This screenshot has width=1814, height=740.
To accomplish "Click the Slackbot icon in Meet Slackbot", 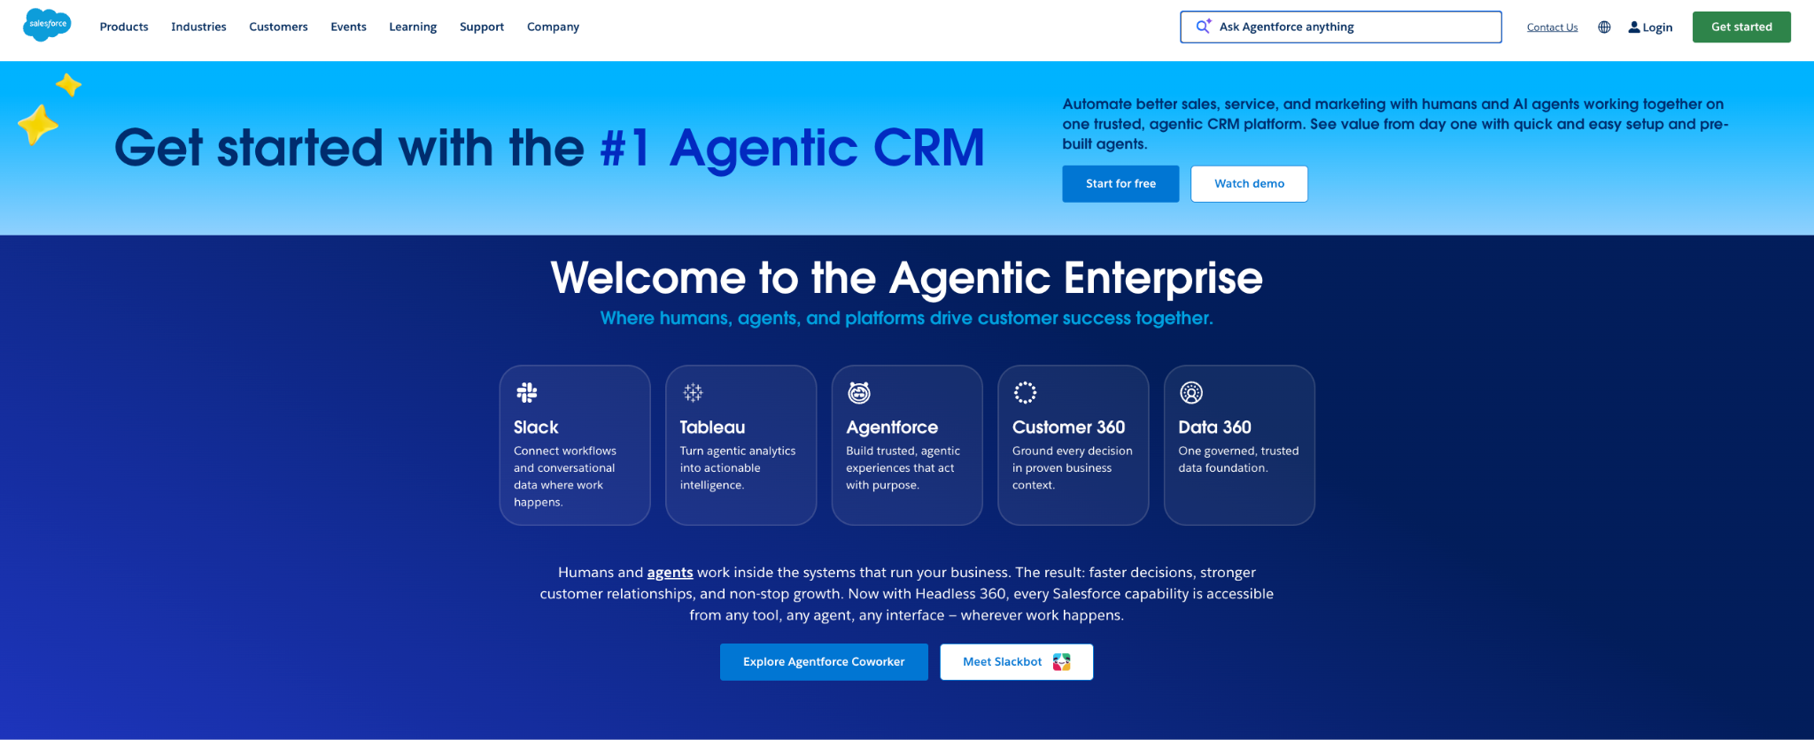I will coord(1061,662).
